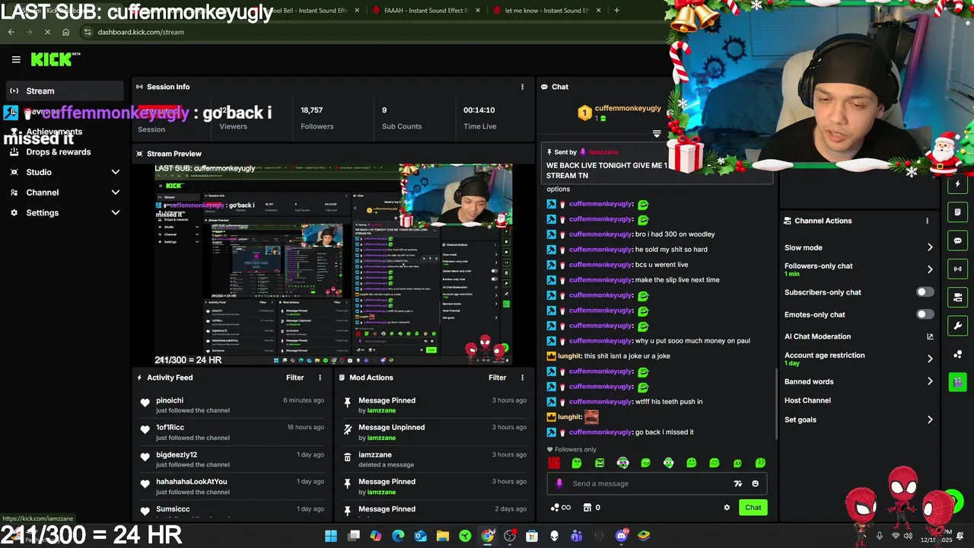
Task: Open Session Info options menu
Action: pyautogui.click(x=522, y=87)
